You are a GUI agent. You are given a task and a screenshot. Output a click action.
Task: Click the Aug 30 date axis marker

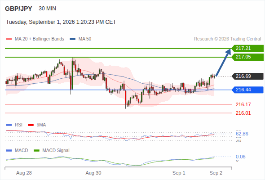coord(93,173)
